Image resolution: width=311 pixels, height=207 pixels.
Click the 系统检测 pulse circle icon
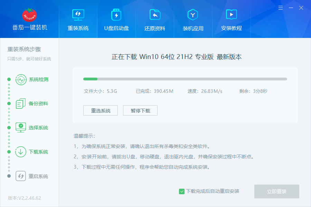pyautogui.click(x=21, y=80)
